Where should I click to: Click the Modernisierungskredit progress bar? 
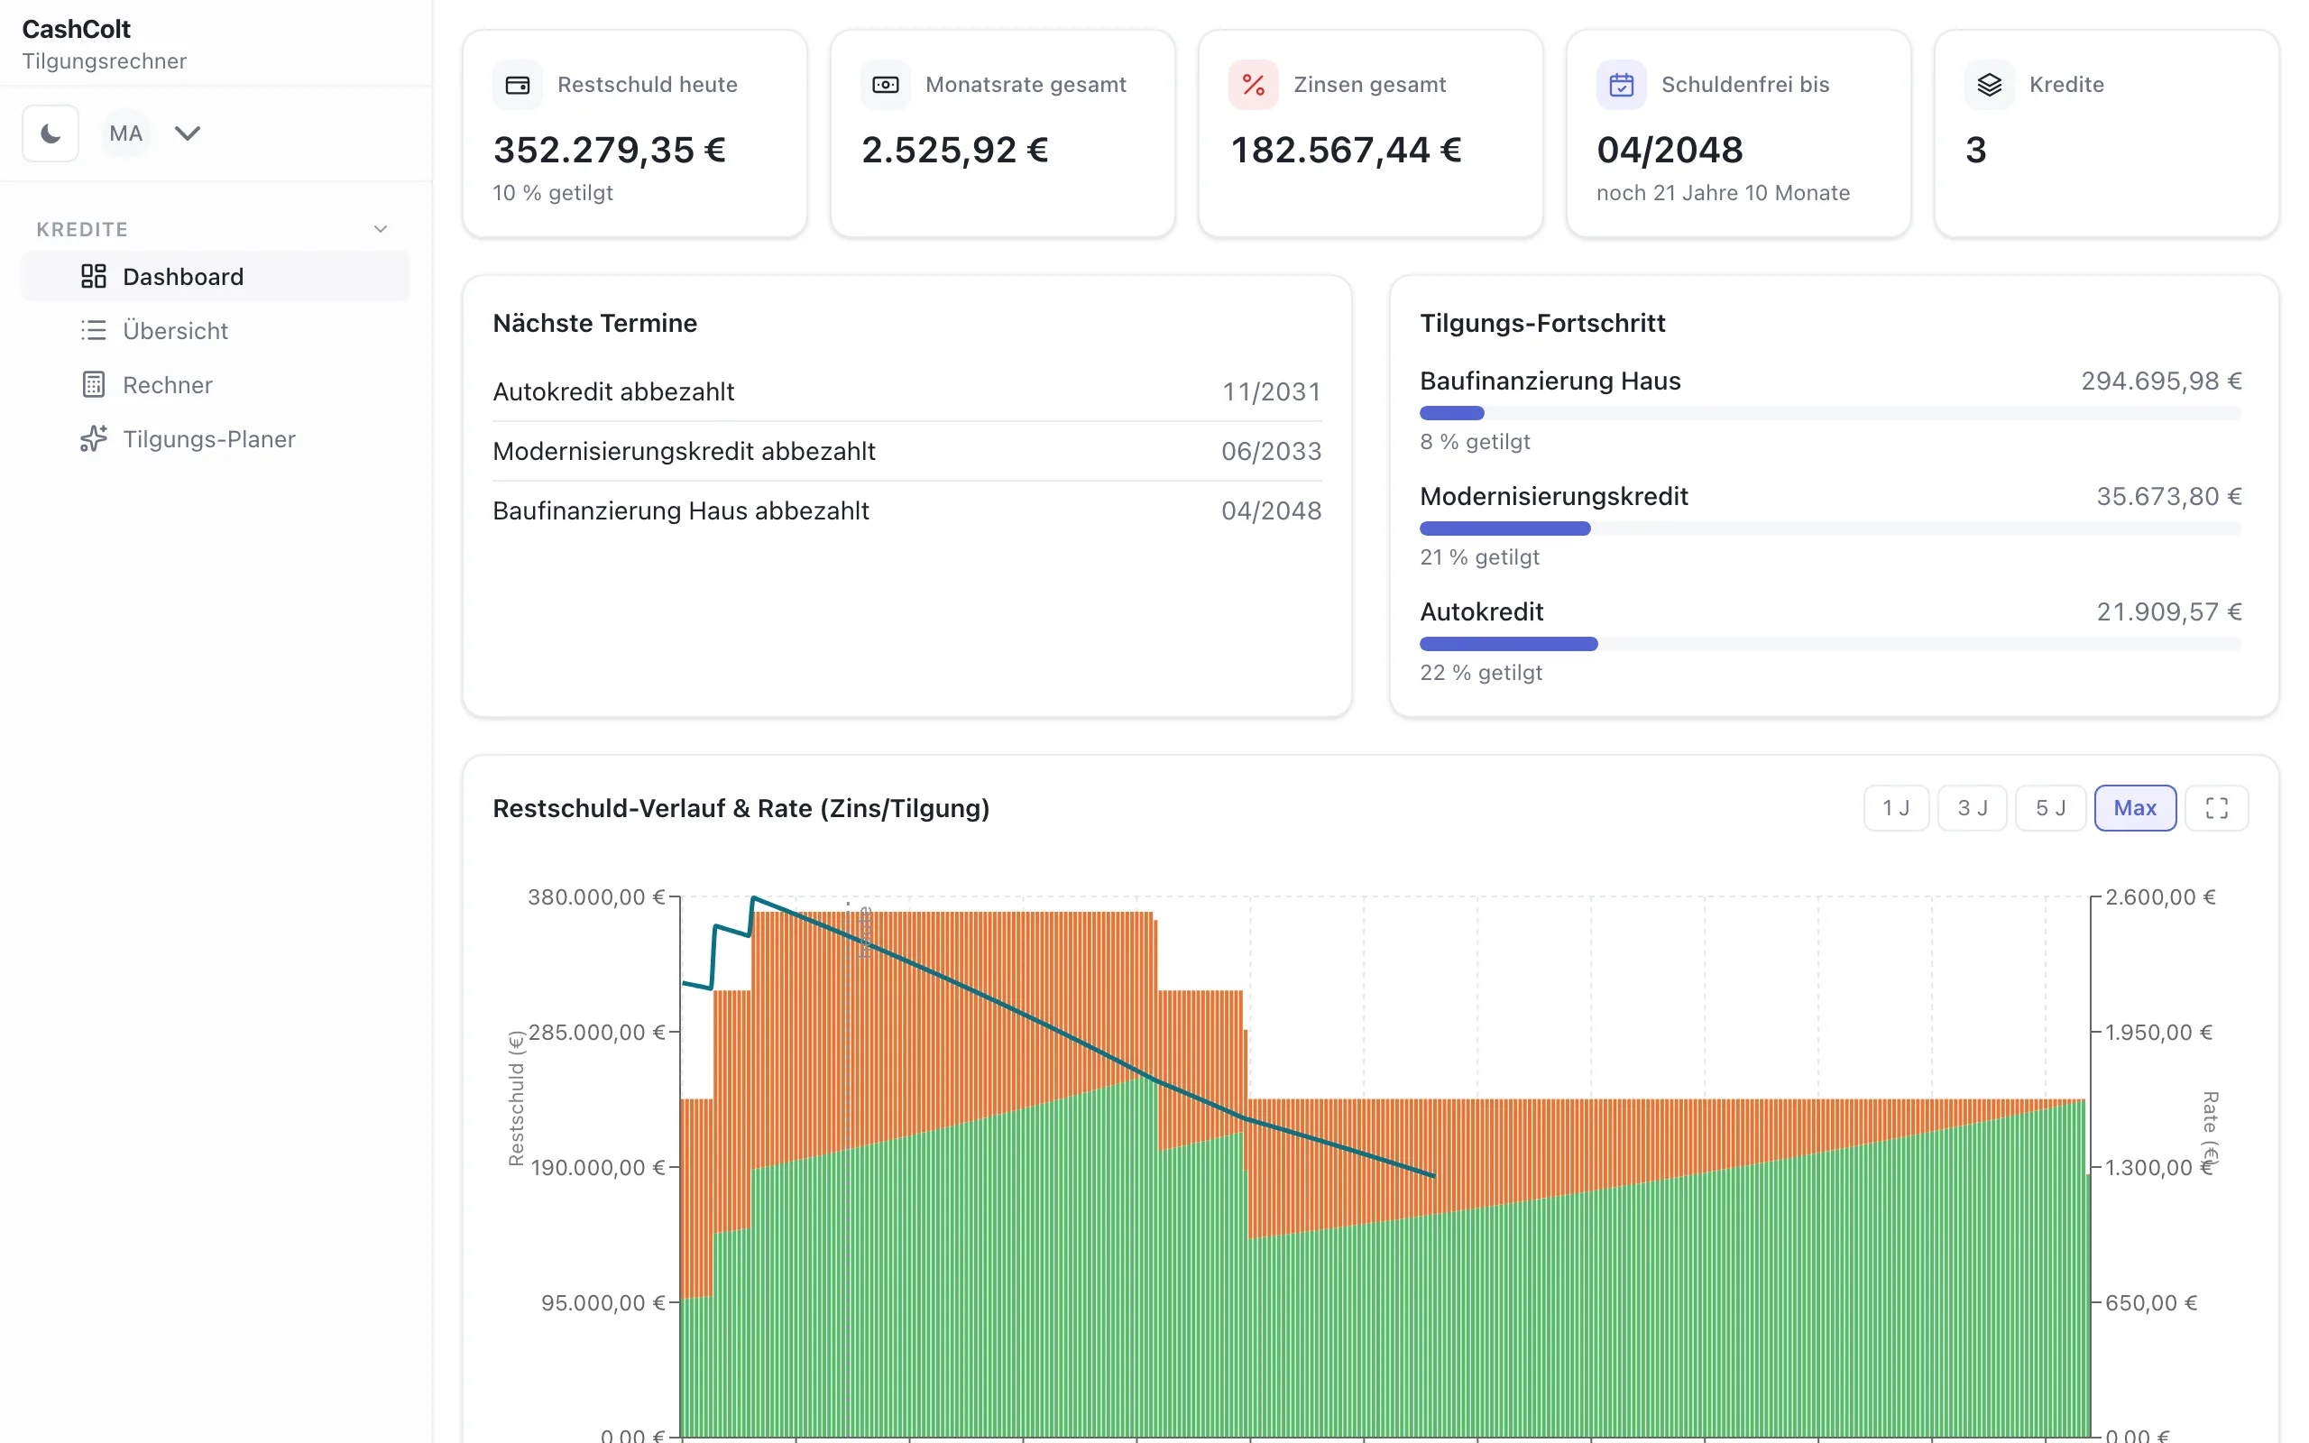[x=1830, y=528]
